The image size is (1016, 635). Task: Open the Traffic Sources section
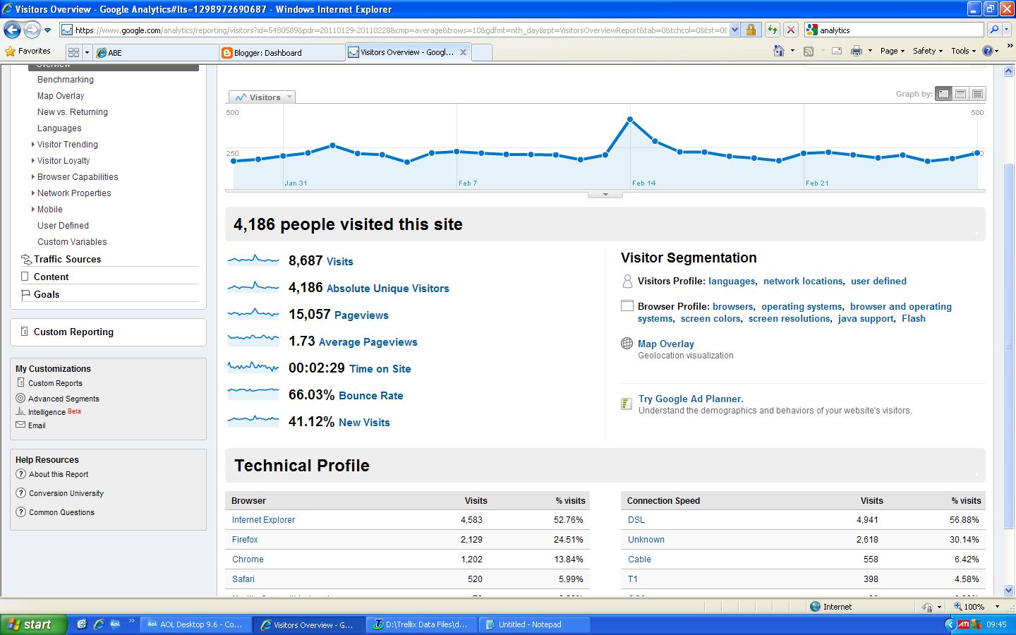pos(67,259)
